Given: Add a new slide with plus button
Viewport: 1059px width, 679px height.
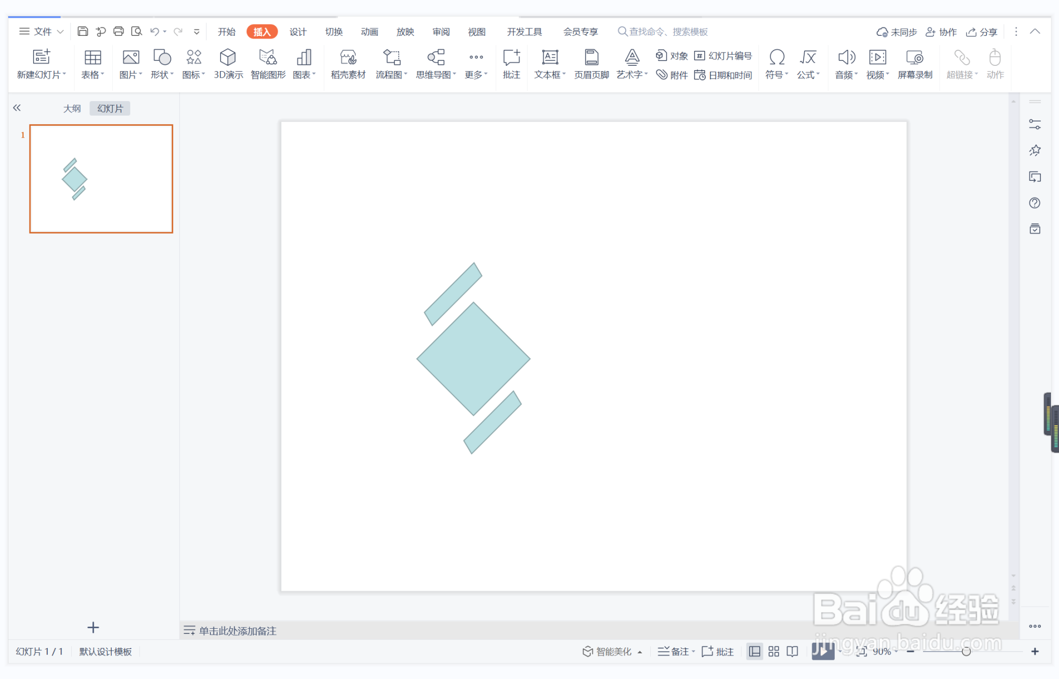Looking at the screenshot, I should coord(93,627).
